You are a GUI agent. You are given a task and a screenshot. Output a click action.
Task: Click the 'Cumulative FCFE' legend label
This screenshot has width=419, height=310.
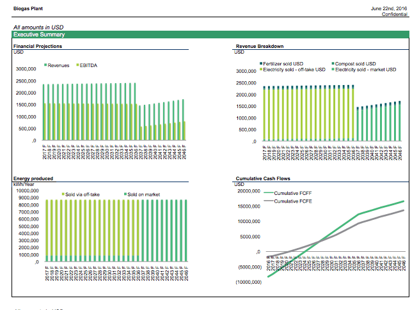[293, 201]
